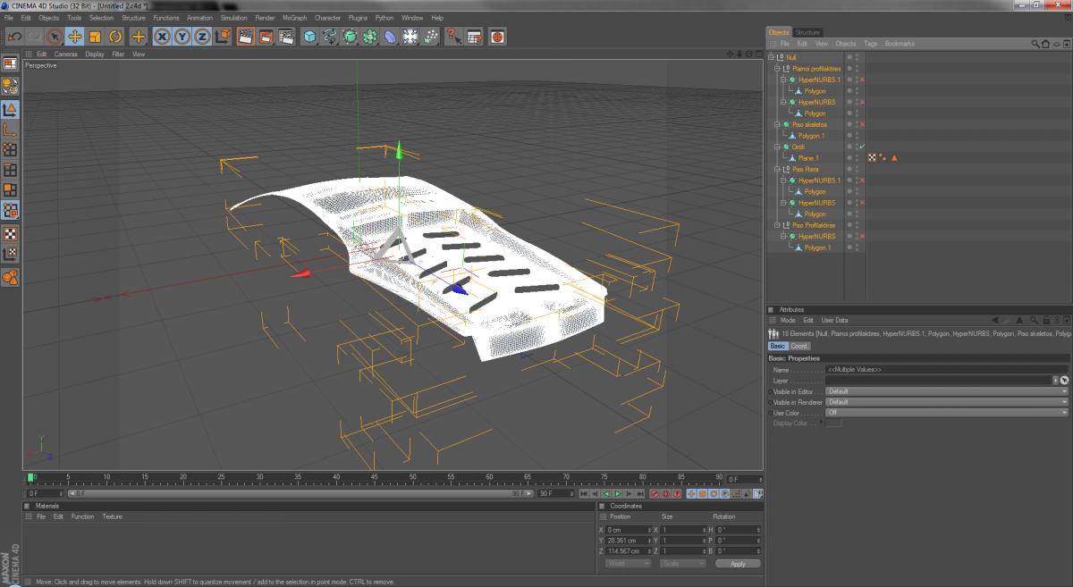Select the Edges mode in left sidebar
This screenshot has height=587, width=1073.
pos(10,170)
